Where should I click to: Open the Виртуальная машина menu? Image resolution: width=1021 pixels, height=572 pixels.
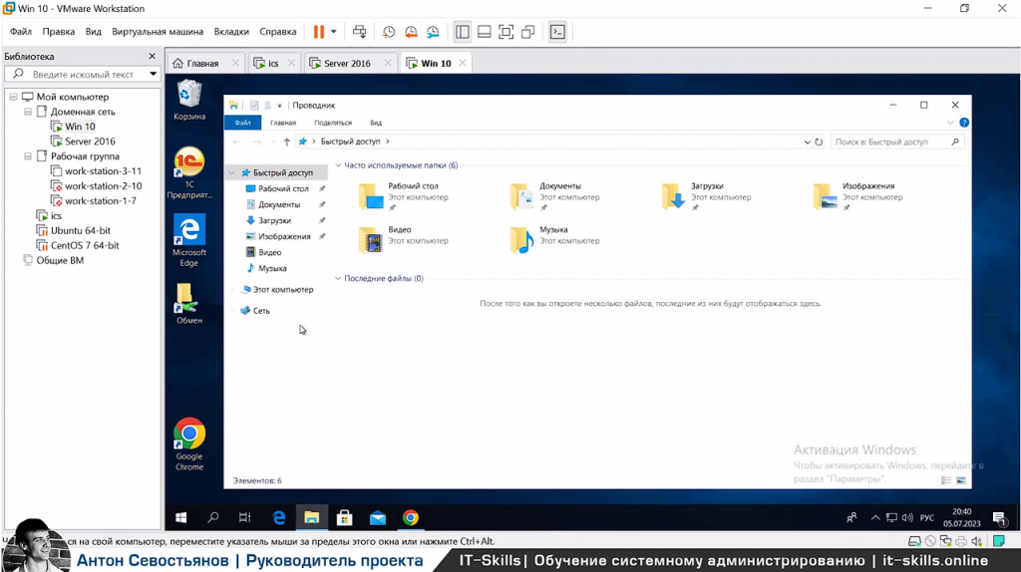[158, 31]
